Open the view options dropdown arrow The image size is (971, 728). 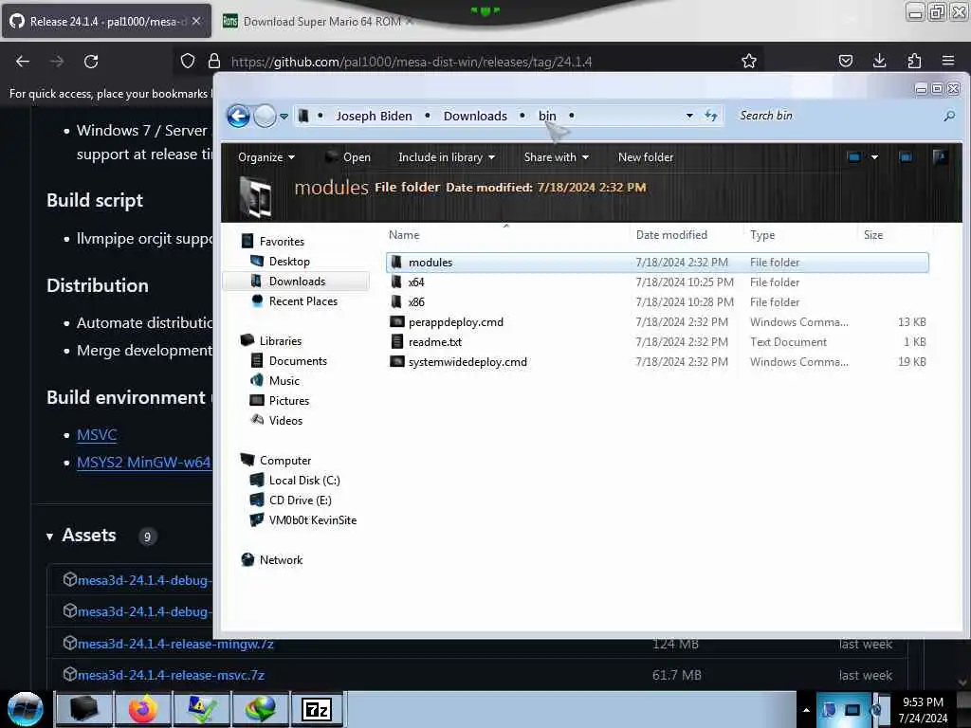tap(874, 157)
